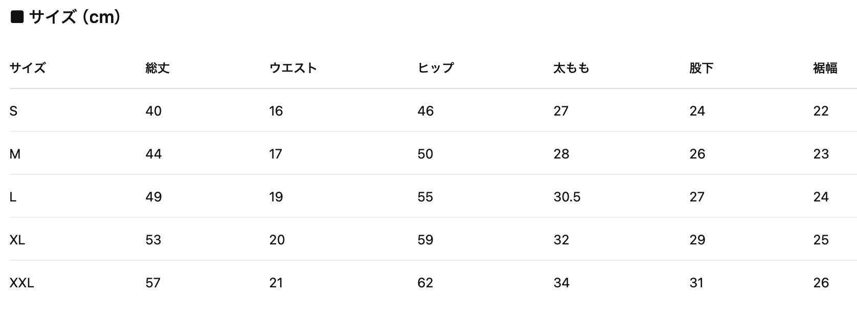This screenshot has height=317, width=857.
Task: Click the hip value 50 for size M
Action: (x=425, y=154)
